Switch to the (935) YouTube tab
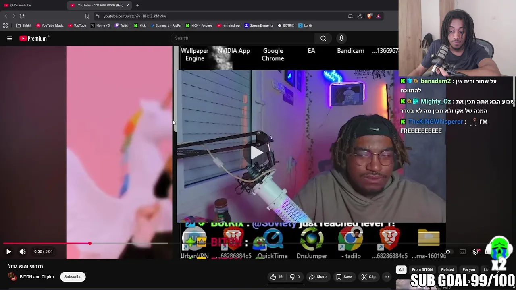The width and height of the screenshot is (516, 290). pos(33,5)
